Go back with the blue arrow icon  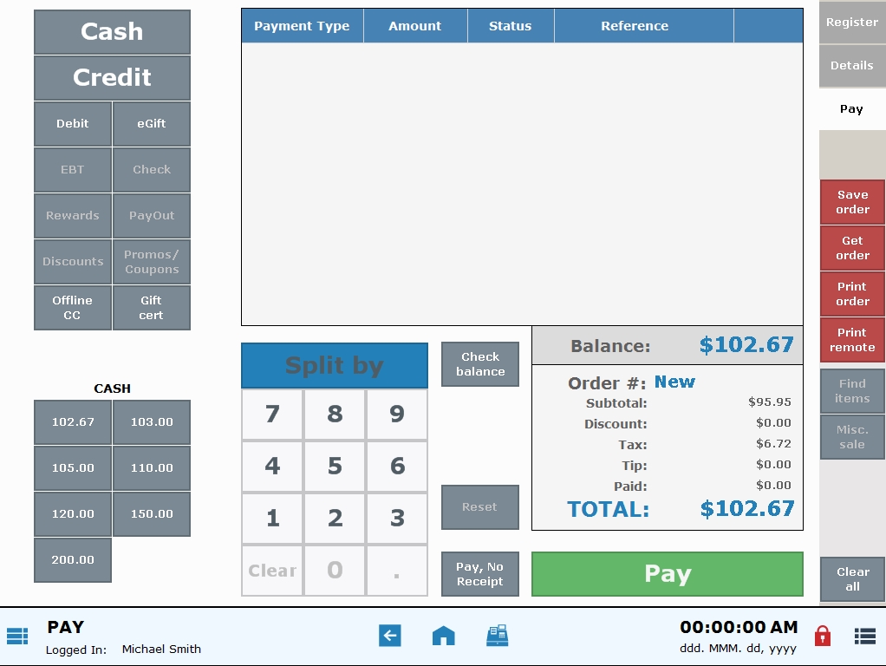tap(390, 636)
